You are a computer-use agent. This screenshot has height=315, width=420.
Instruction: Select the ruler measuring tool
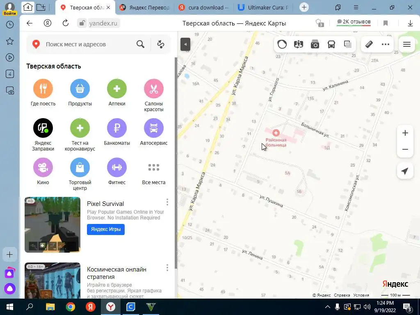(369, 44)
